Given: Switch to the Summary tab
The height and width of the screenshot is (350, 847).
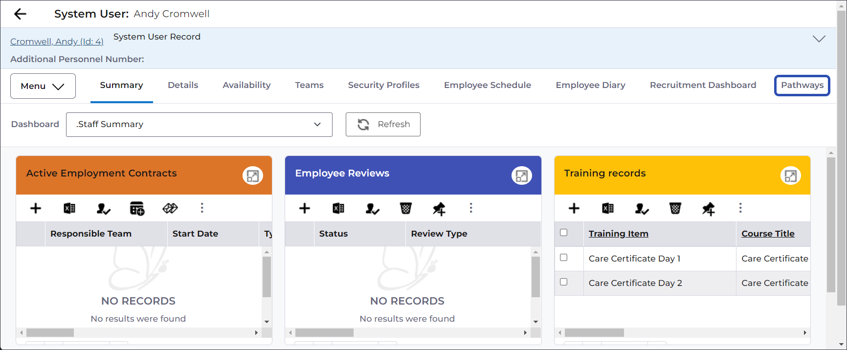Looking at the screenshot, I should tap(121, 85).
